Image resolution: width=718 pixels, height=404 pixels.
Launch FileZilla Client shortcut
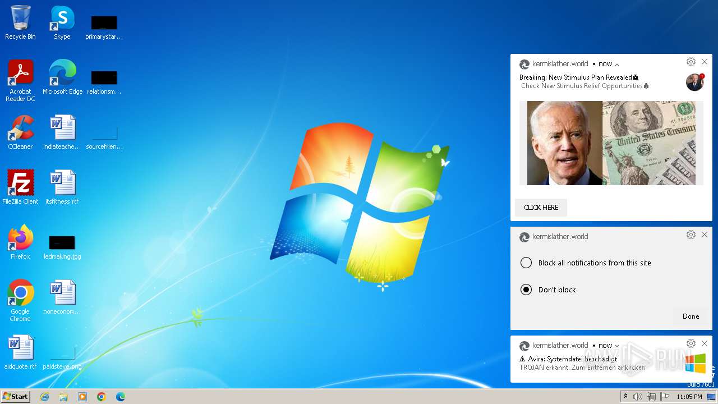coord(20,187)
